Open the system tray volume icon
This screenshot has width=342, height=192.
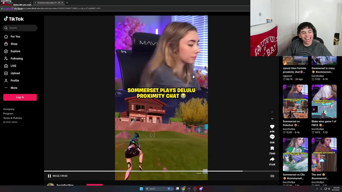pyautogui.click(x=329, y=189)
